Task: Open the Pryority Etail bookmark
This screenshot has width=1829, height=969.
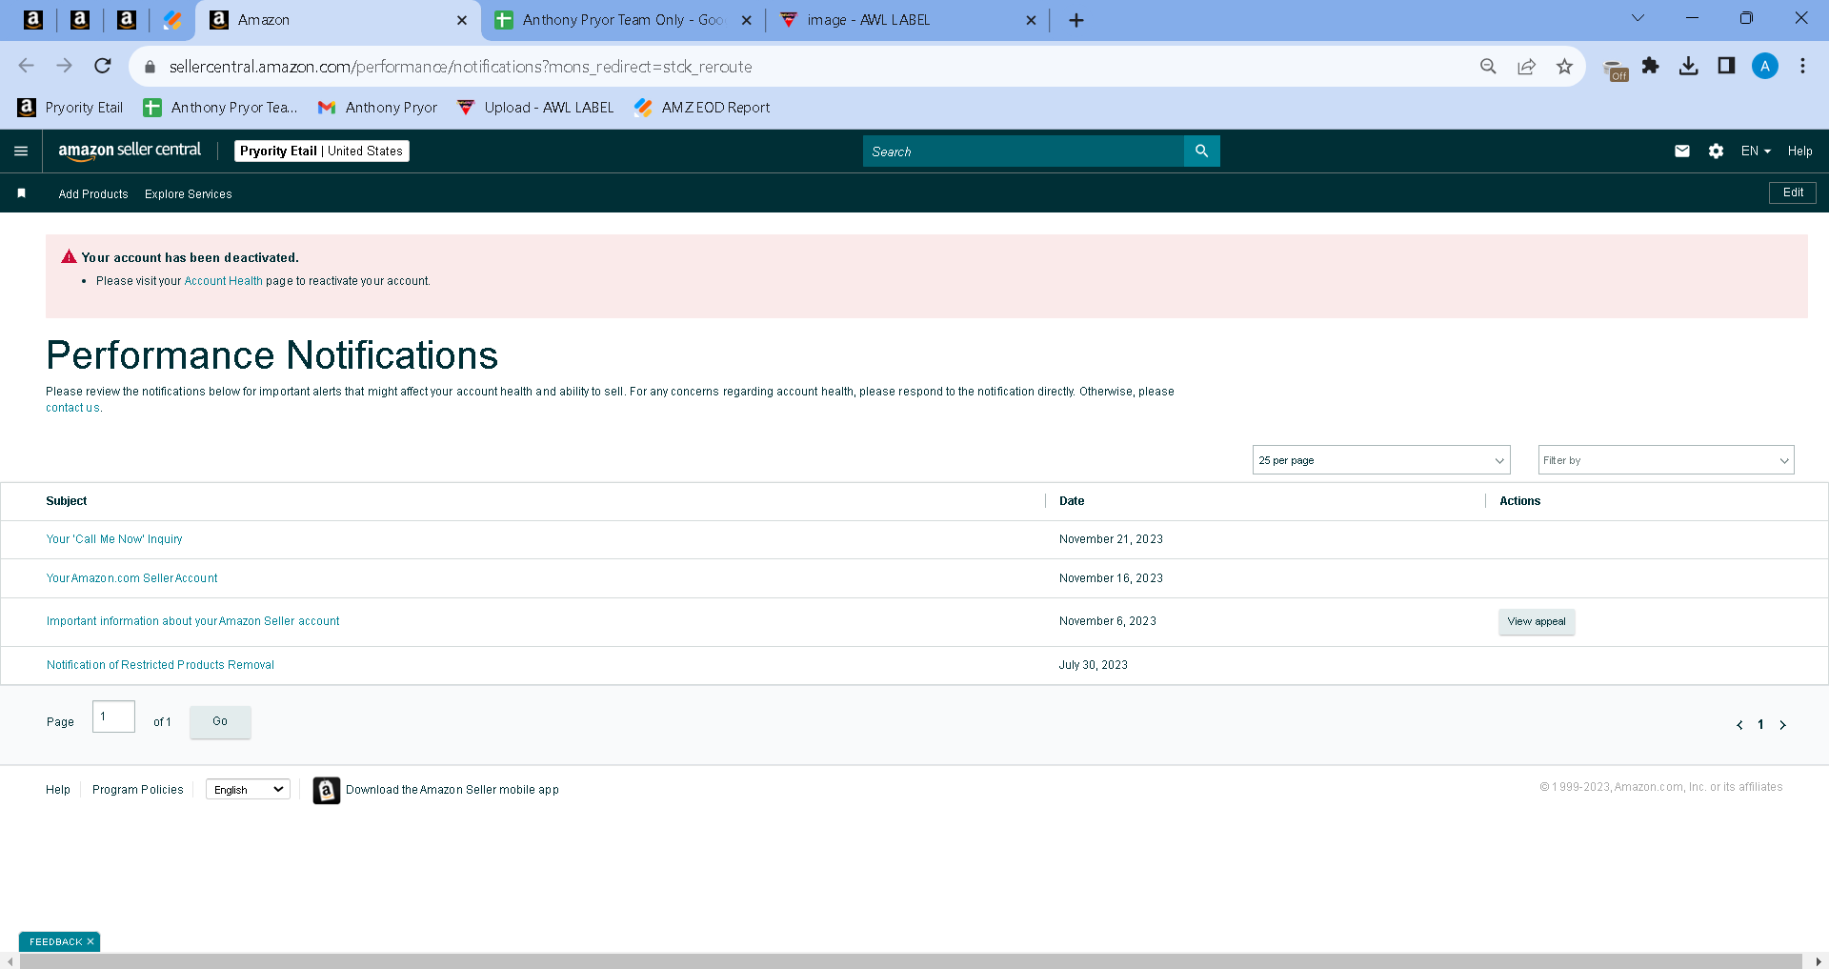Action: [70, 108]
